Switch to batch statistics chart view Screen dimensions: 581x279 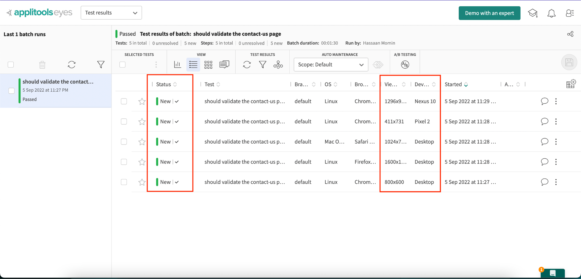tap(178, 65)
